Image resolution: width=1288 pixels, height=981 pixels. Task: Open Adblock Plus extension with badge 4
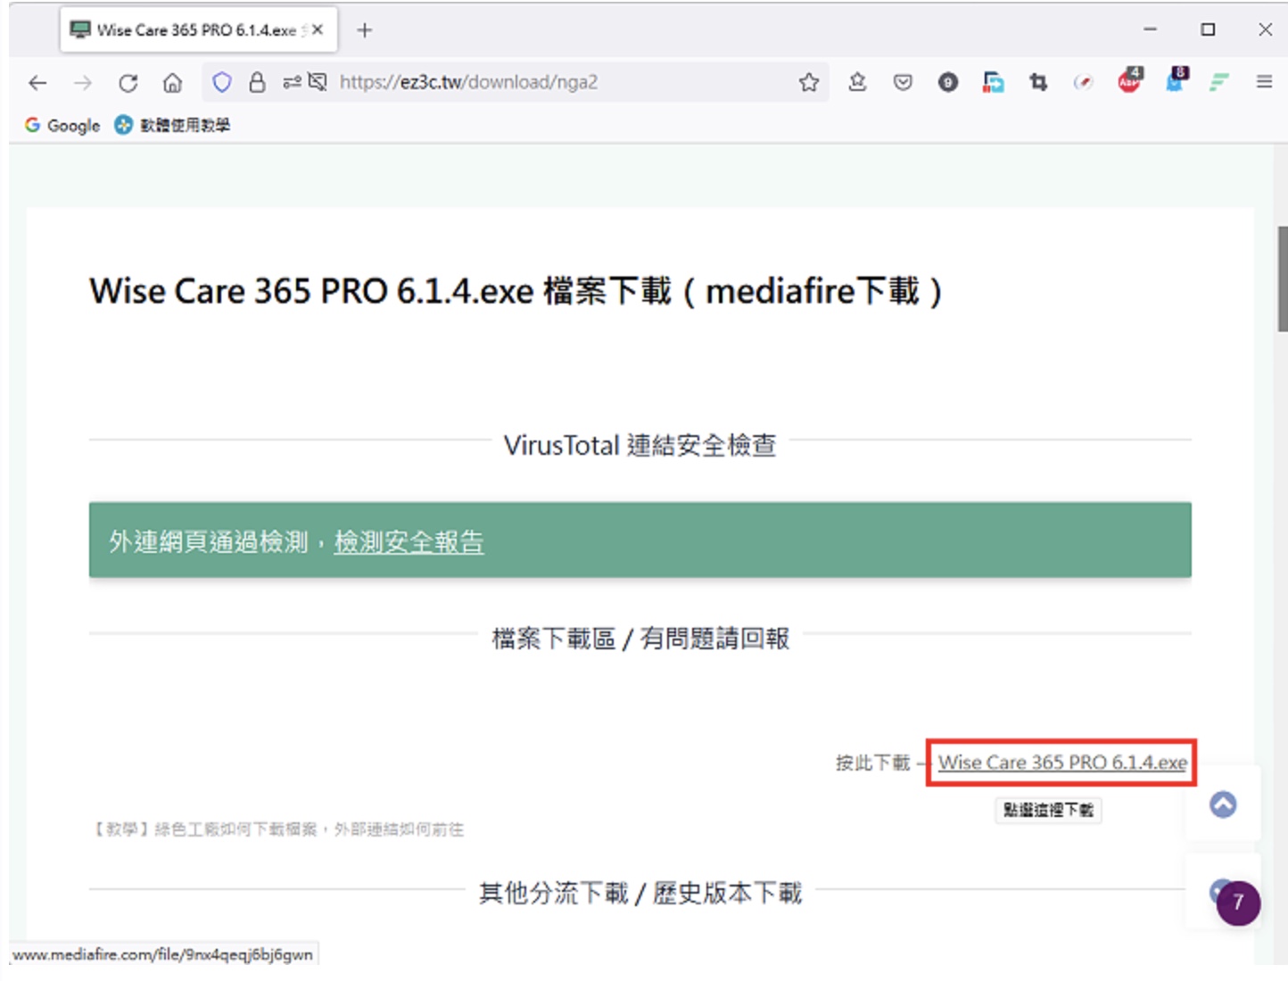point(1129,80)
